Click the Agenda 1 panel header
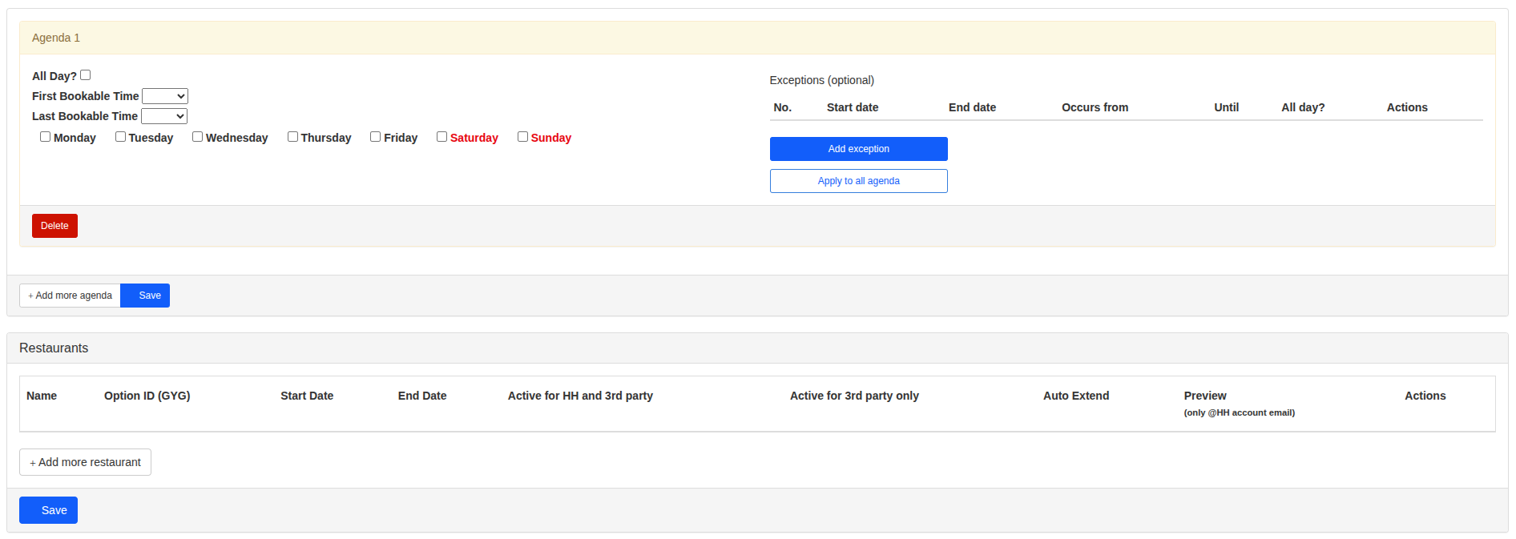This screenshot has width=1516, height=539. 56,38
